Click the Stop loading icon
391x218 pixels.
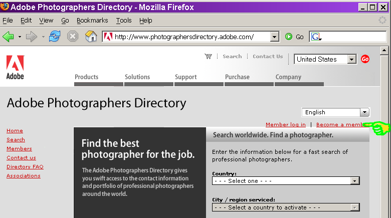pyautogui.click(x=73, y=37)
